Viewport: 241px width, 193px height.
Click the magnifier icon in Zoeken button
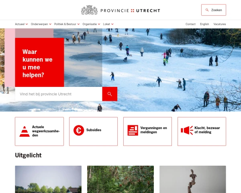207,10
